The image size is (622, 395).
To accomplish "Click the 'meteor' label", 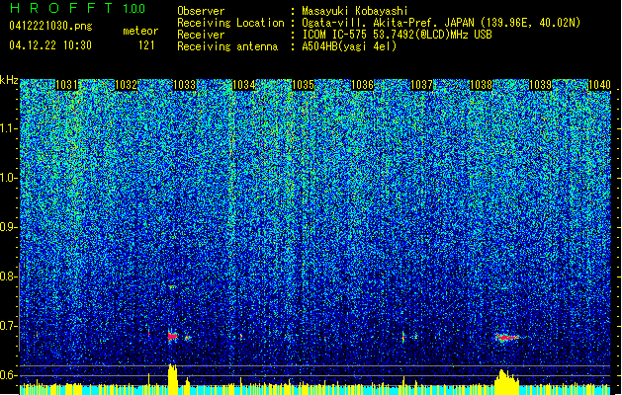I will (x=140, y=31).
